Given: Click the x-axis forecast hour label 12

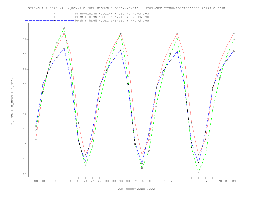Looking at the screenshot, I should click(x=64, y=181).
